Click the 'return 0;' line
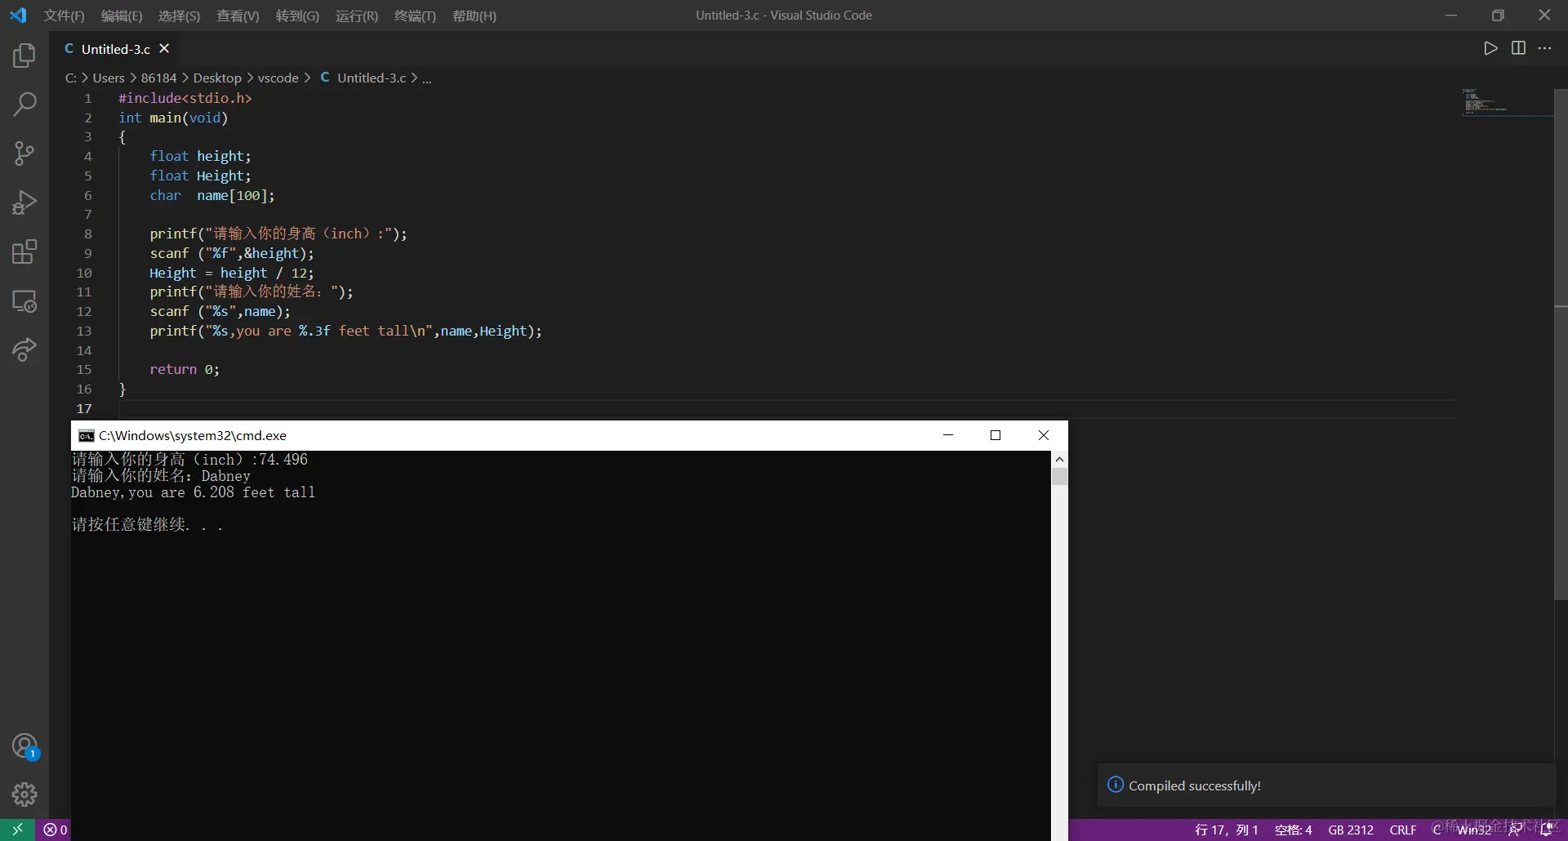The height and width of the screenshot is (841, 1568). pos(185,369)
